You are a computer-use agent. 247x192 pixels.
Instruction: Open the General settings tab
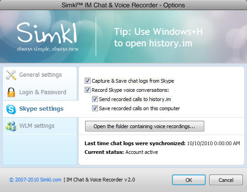40,75
